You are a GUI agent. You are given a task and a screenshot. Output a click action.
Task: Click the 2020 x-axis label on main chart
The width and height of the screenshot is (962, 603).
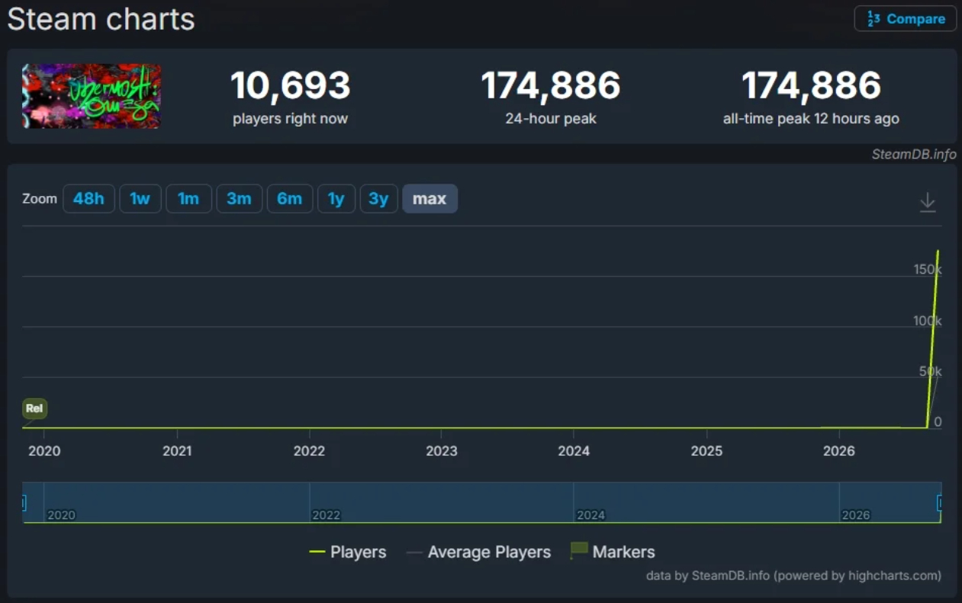pyautogui.click(x=44, y=451)
